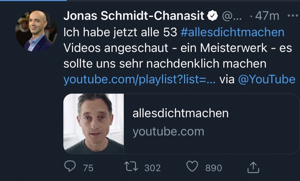Image resolution: width=300 pixels, height=181 pixels.
Task: Click the display name Jonas Schmidt-Chanasit
Action: click(134, 16)
